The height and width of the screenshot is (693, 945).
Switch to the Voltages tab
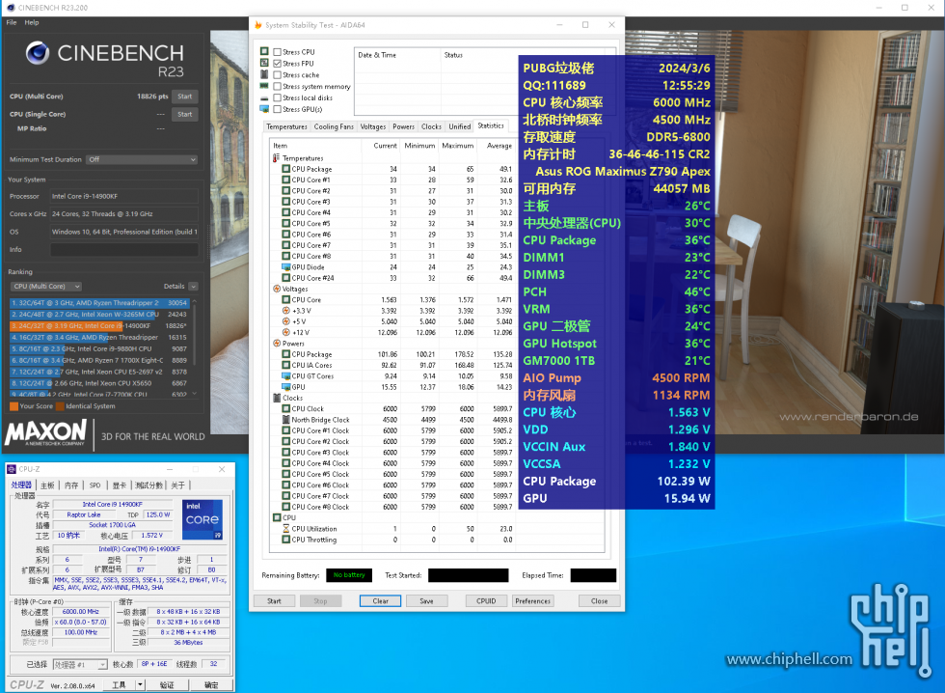point(373,126)
